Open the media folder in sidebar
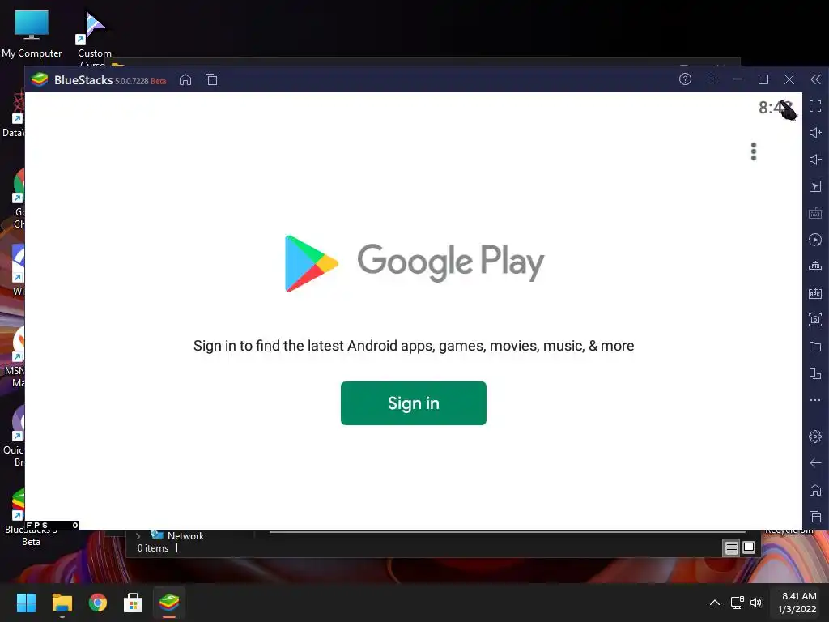The width and height of the screenshot is (829, 622). point(815,347)
